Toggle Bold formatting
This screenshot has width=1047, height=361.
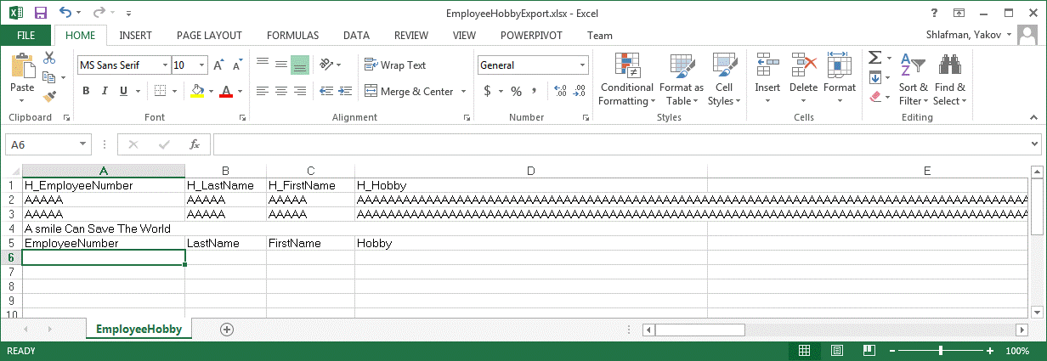point(86,91)
